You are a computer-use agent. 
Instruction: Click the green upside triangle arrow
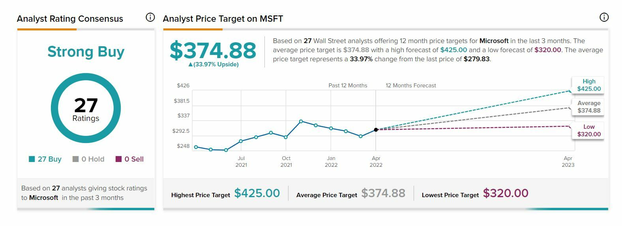click(191, 64)
